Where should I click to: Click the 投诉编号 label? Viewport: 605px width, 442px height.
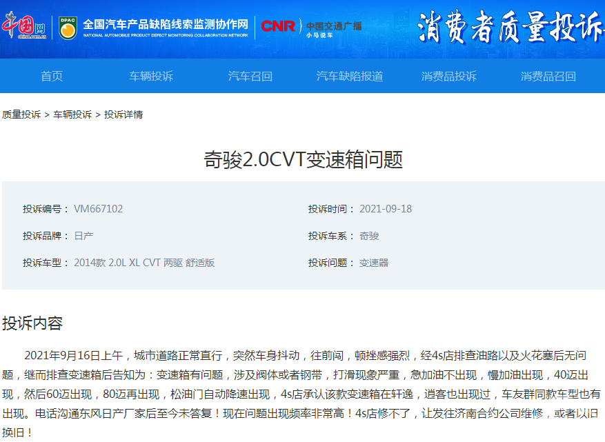point(45,209)
